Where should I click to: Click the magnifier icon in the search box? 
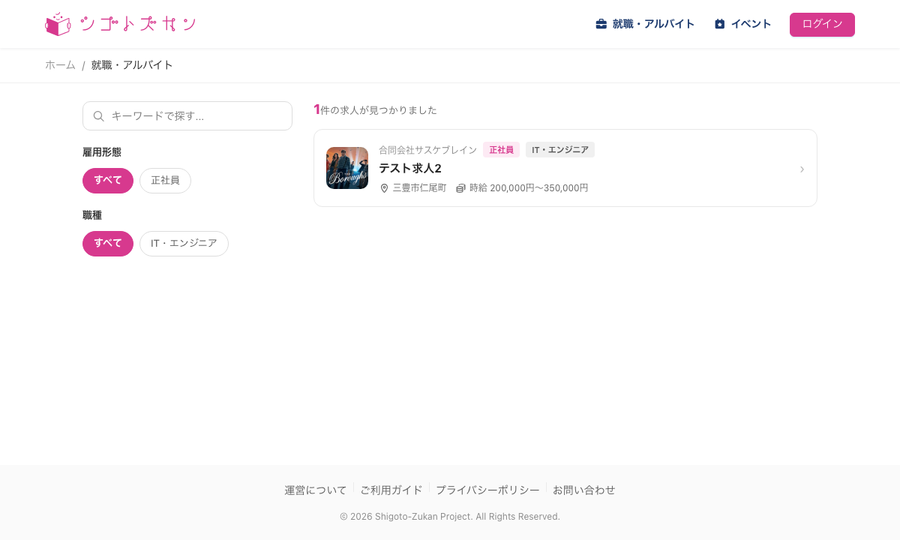point(98,116)
